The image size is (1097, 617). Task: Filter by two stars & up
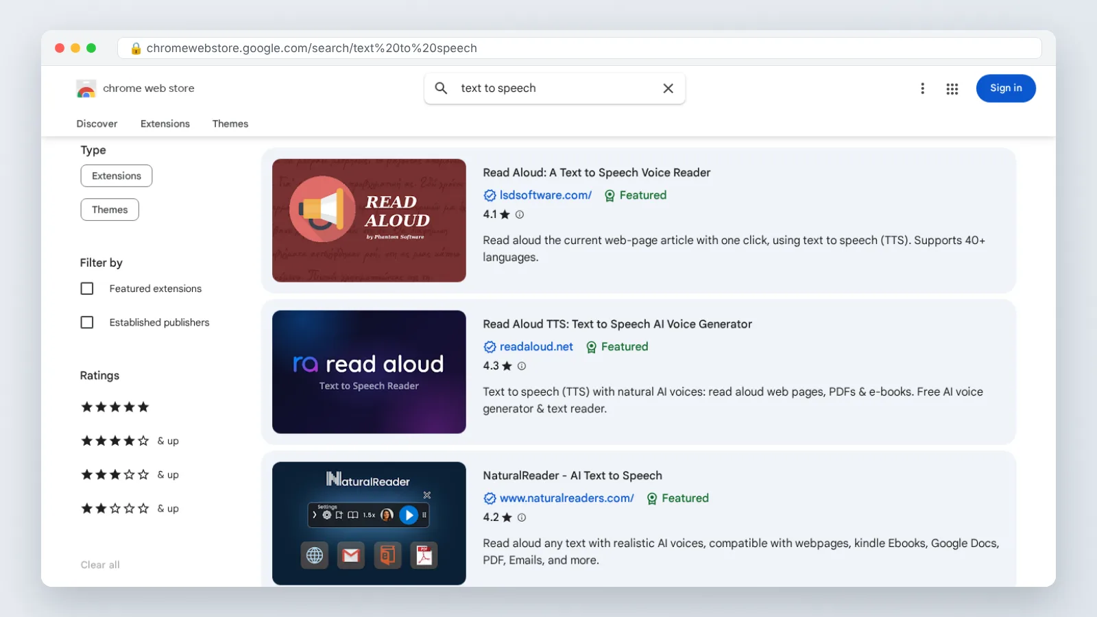point(130,509)
